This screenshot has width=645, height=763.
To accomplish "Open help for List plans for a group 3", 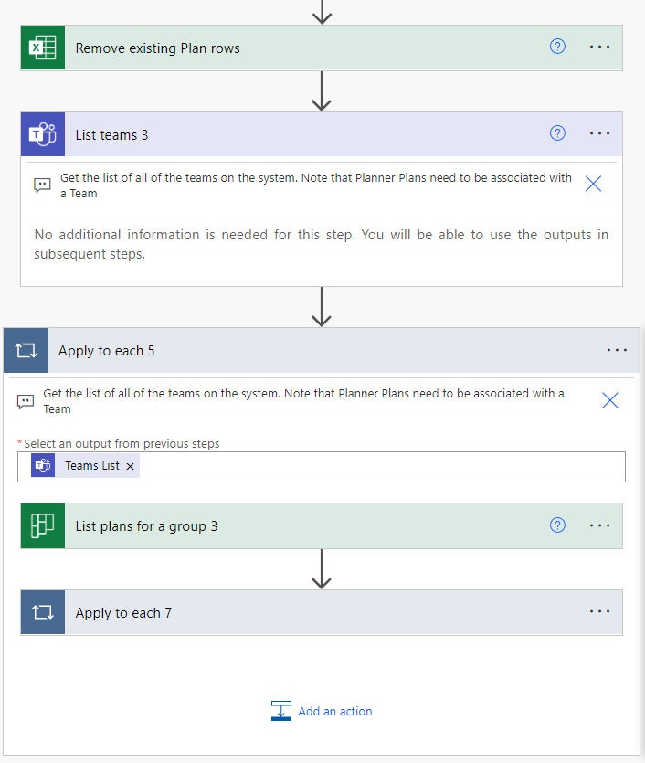I will click(x=557, y=525).
